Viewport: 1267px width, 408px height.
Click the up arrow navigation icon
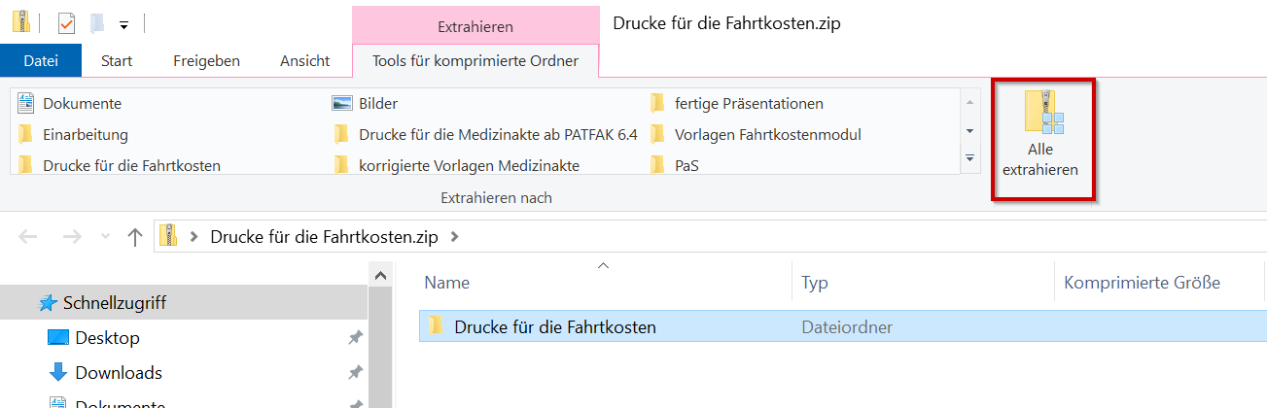coord(135,236)
